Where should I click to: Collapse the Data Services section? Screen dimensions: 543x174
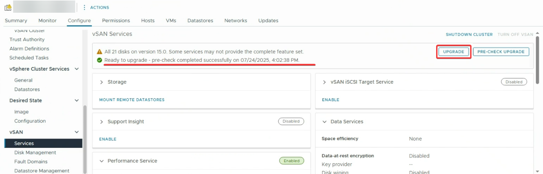(x=324, y=122)
